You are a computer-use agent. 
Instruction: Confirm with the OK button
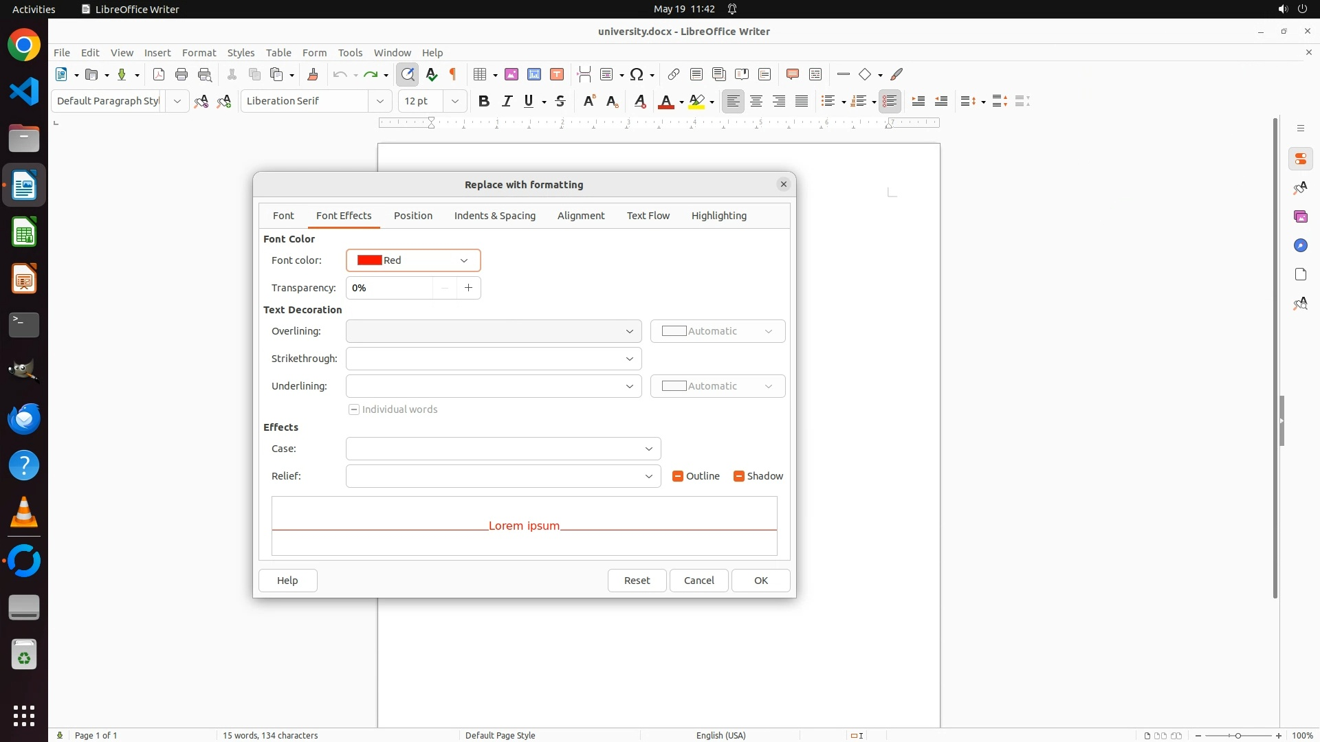[760, 581]
